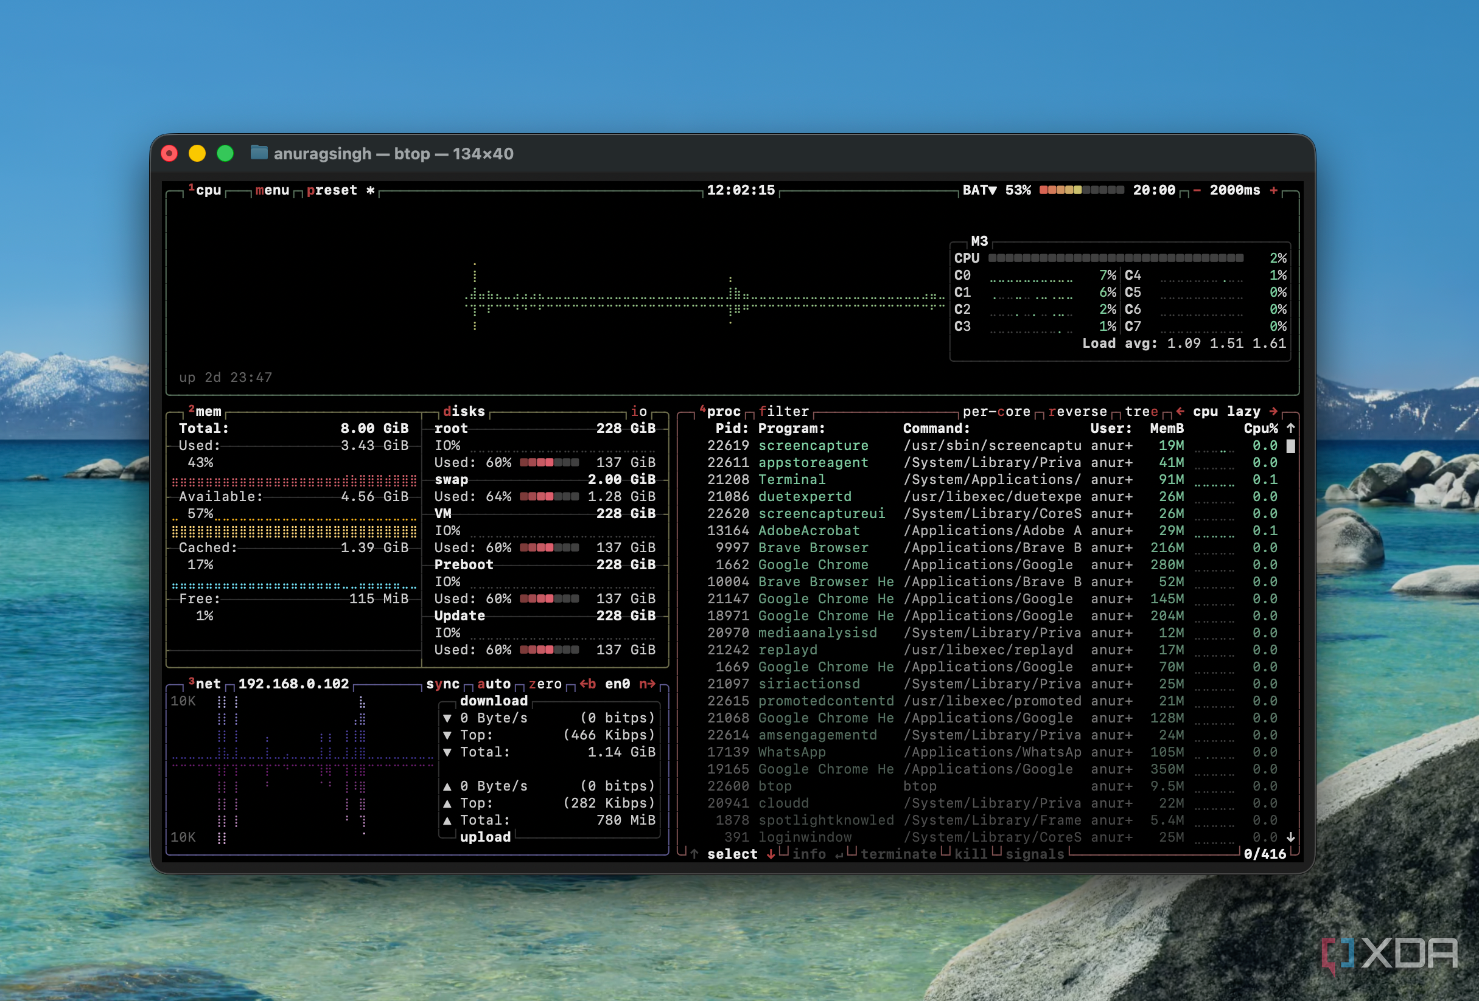
Task: Click the process list scrollbar handle
Action: tap(1290, 446)
